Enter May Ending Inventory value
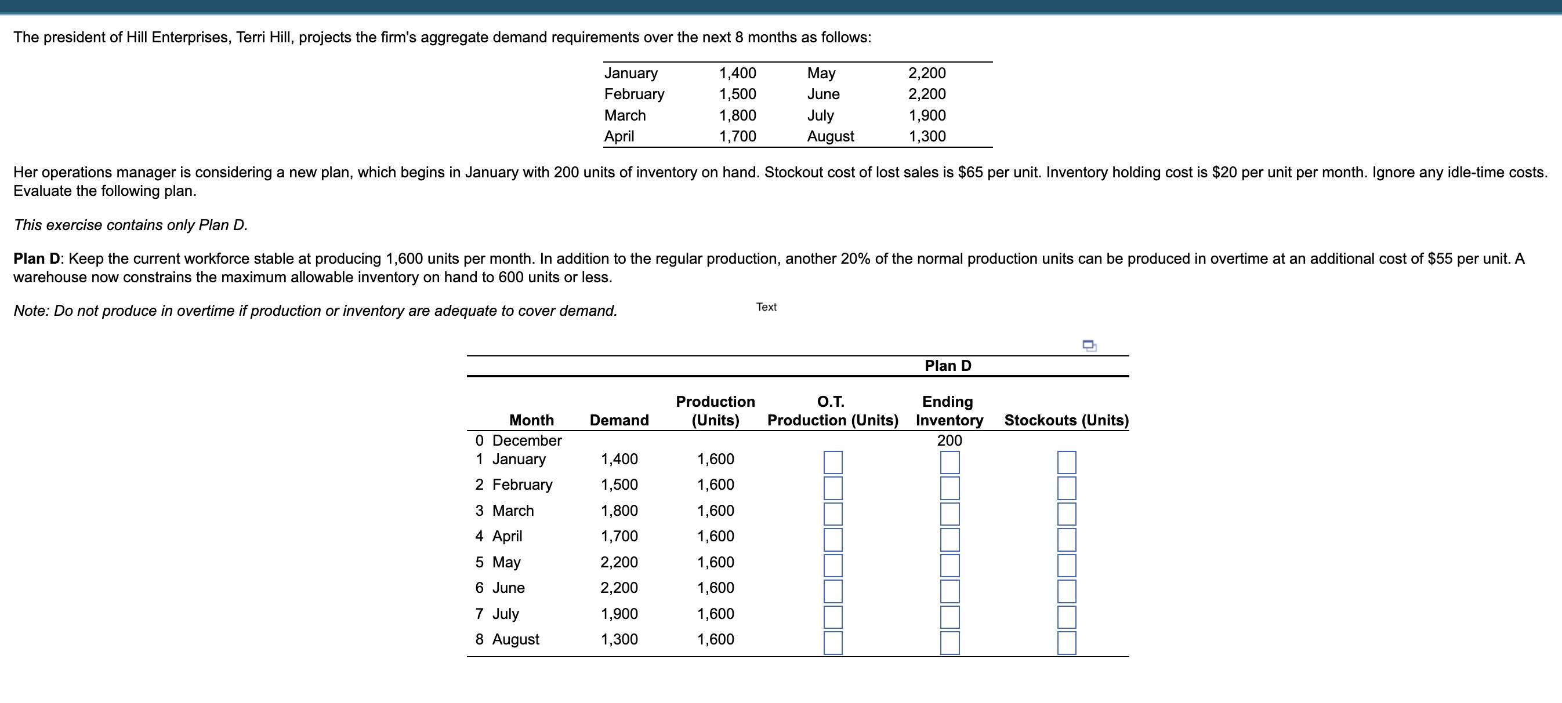1562x703 pixels. (949, 564)
